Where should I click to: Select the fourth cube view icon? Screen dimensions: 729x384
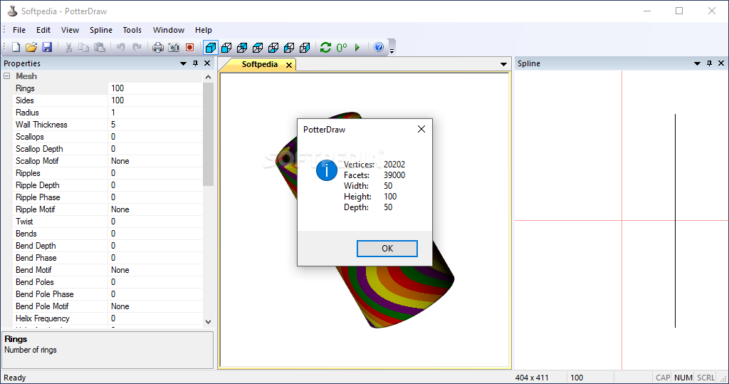(258, 47)
